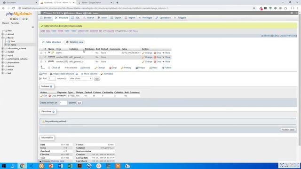
Task: Click New under flower database
Action: (13, 41)
